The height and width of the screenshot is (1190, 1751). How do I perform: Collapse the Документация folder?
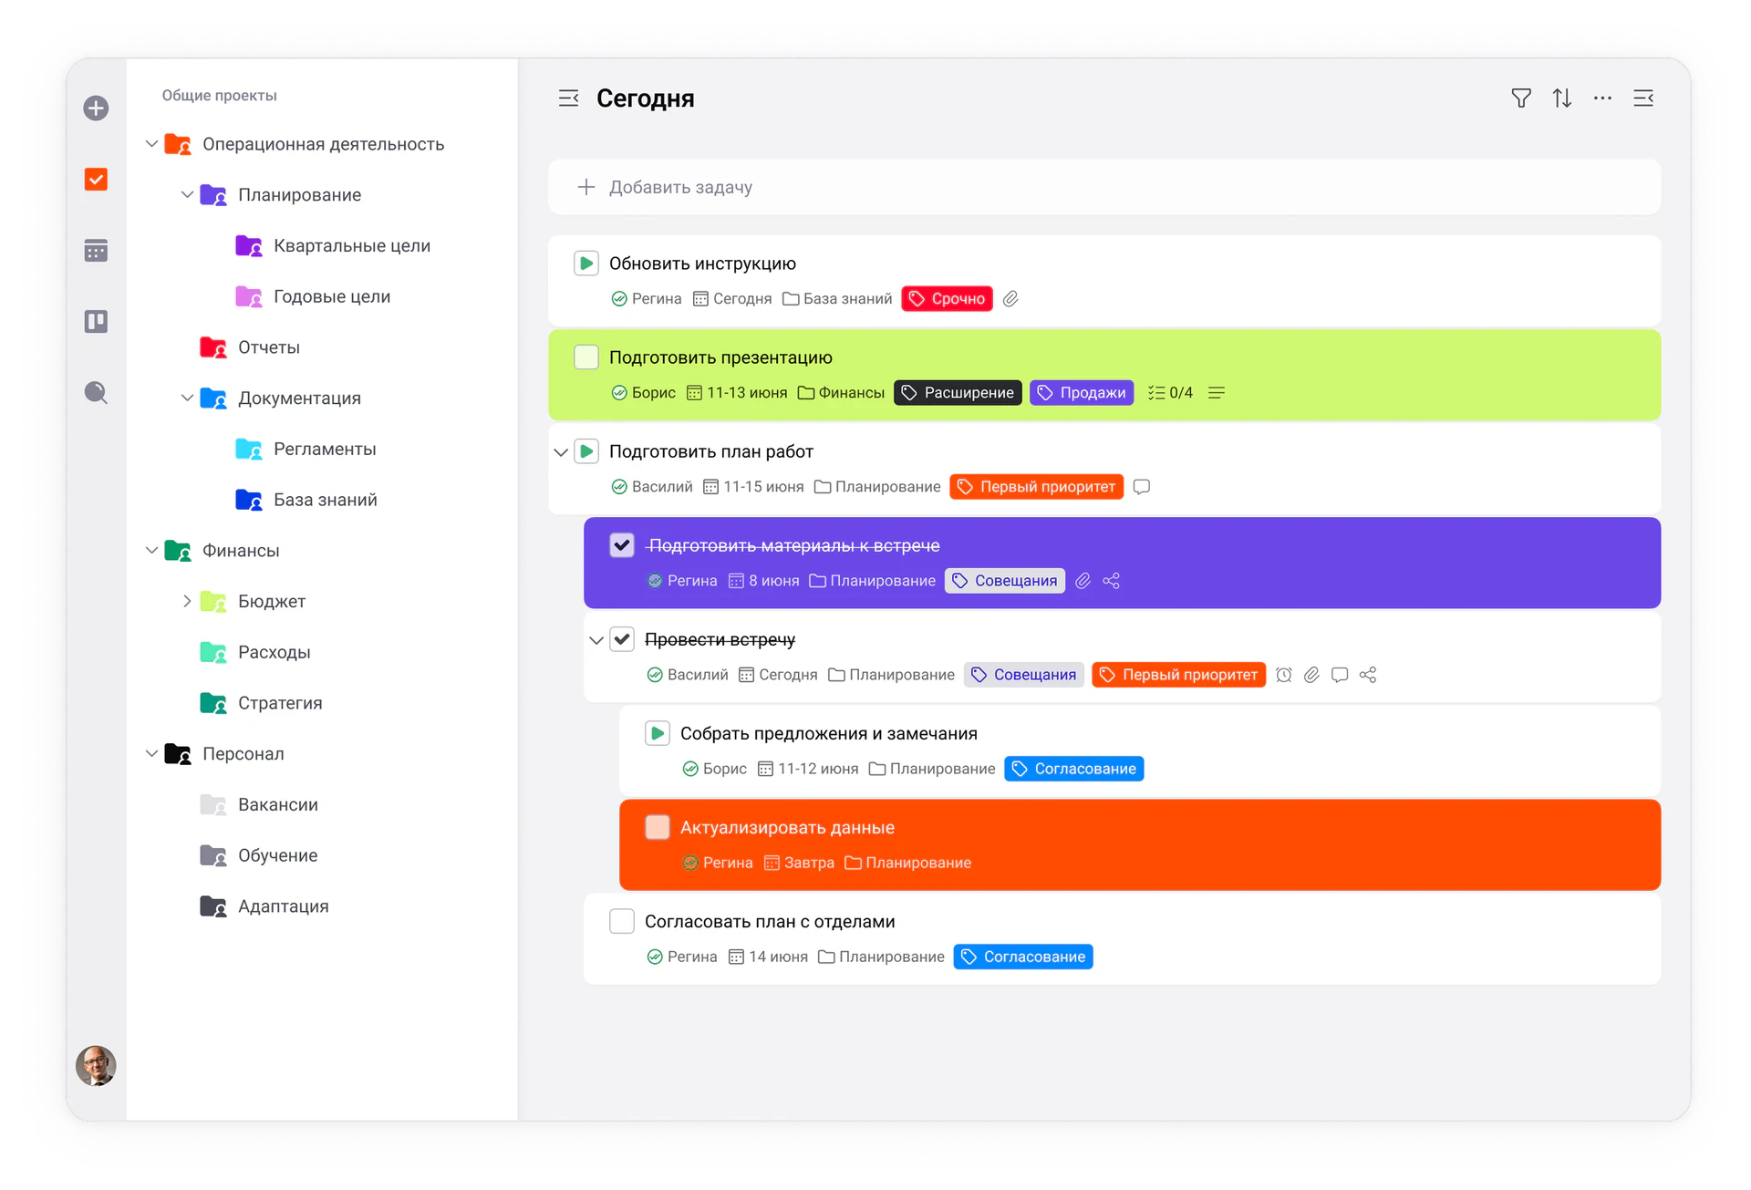187,398
